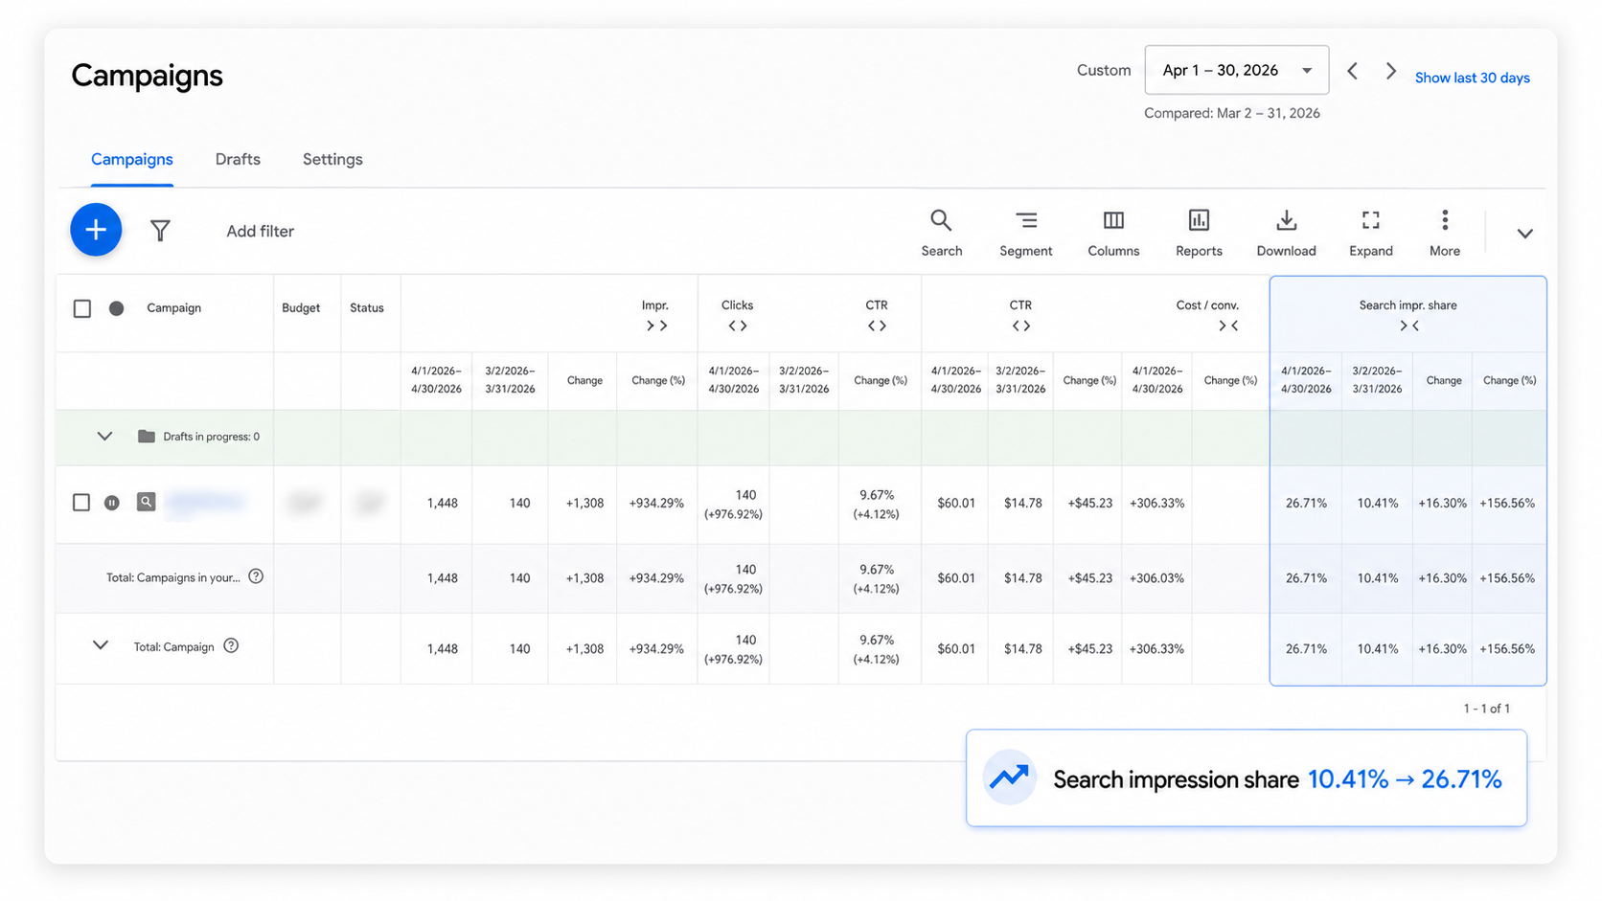Open the Apr 1 – 30, 2026 date dropdown
This screenshot has width=1602, height=901.
(1236, 70)
